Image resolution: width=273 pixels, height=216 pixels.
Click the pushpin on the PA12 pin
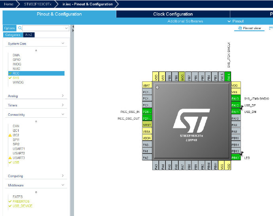coord(241,107)
